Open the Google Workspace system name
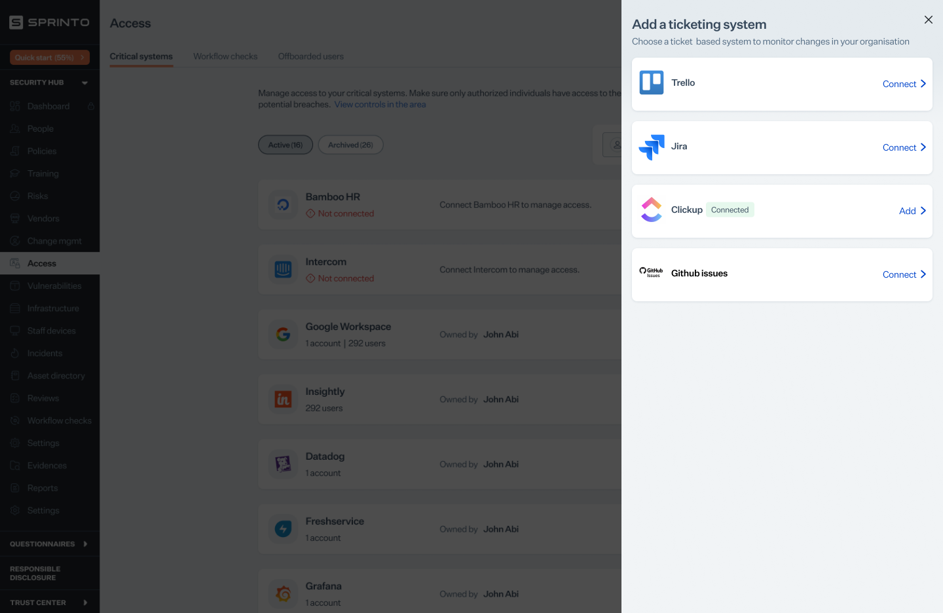Viewport: 943px width, 613px height. (x=348, y=326)
